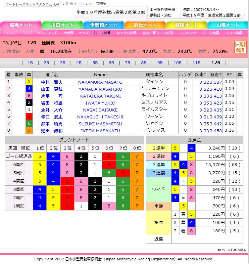Go to race 8R results
The image size is (249, 264).
[144, 63]
